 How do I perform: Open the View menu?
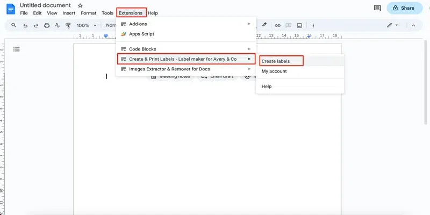(x=52, y=13)
